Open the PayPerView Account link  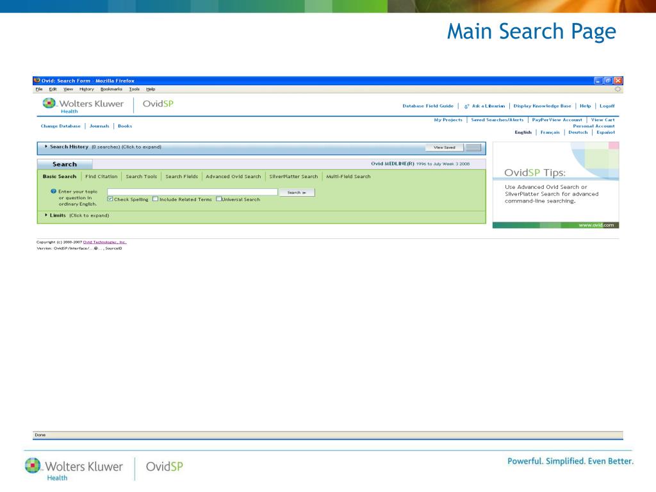tap(557, 120)
